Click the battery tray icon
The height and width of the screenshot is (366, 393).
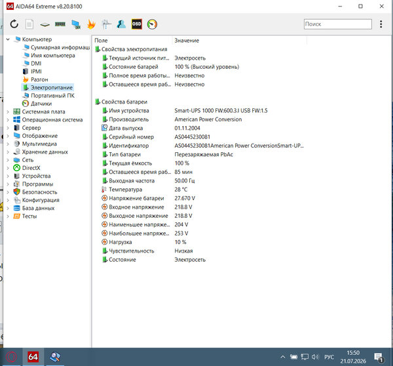[293, 357]
